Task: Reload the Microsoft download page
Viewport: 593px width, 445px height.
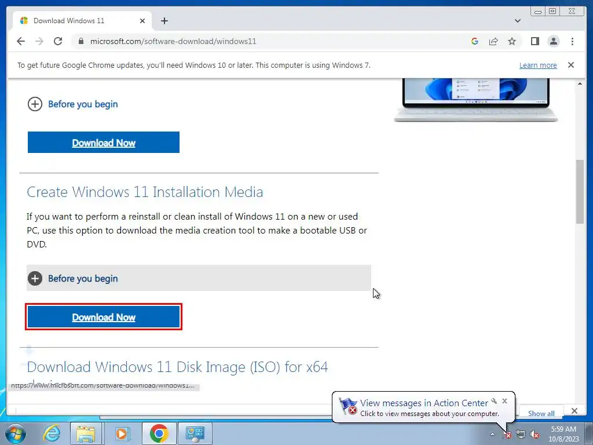Action: click(x=58, y=41)
